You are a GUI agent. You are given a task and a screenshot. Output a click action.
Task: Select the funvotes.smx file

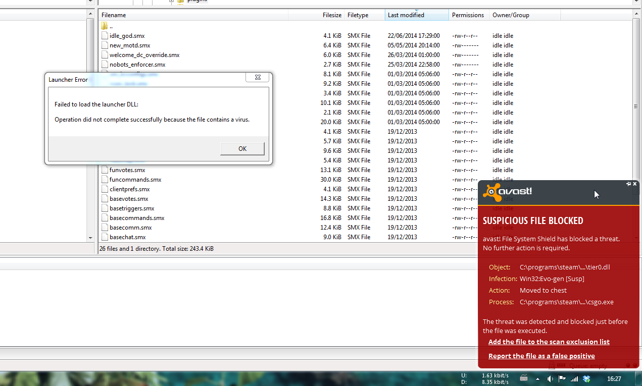click(127, 170)
